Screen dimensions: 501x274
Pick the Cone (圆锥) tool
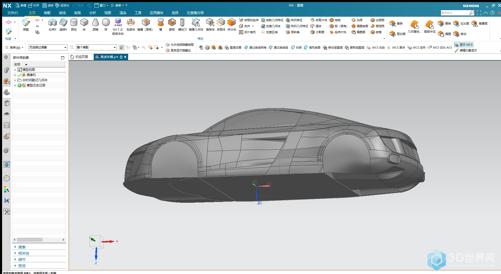tap(95, 24)
